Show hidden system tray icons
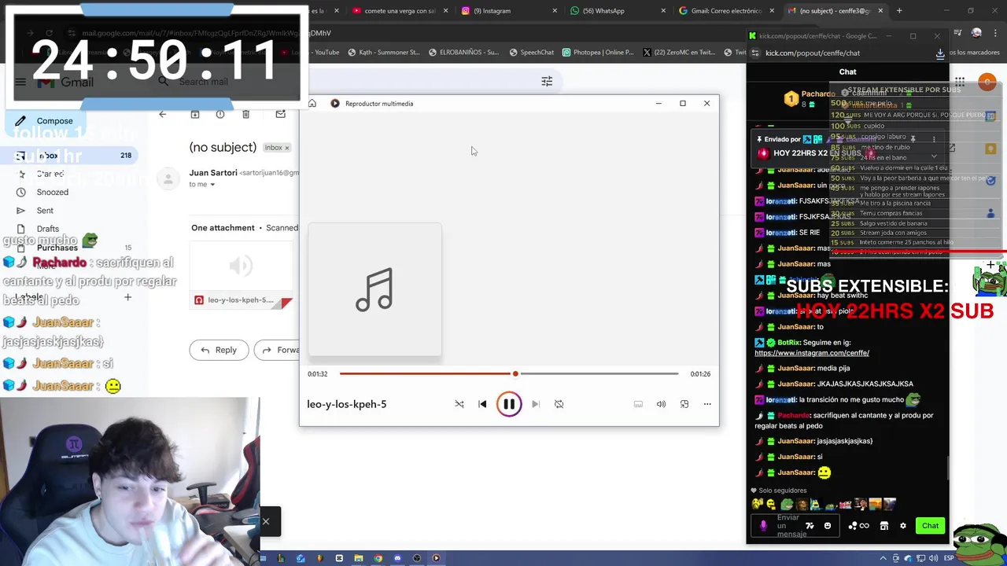 (x=883, y=558)
